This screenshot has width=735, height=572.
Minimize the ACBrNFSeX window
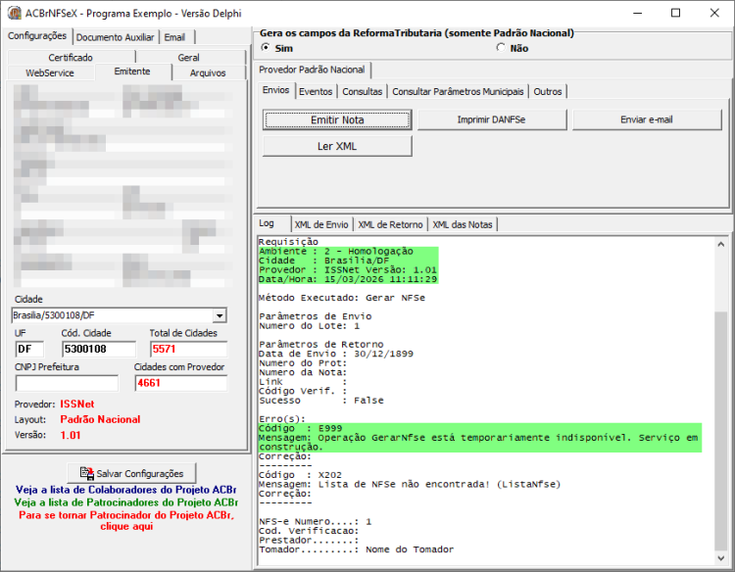tap(638, 13)
